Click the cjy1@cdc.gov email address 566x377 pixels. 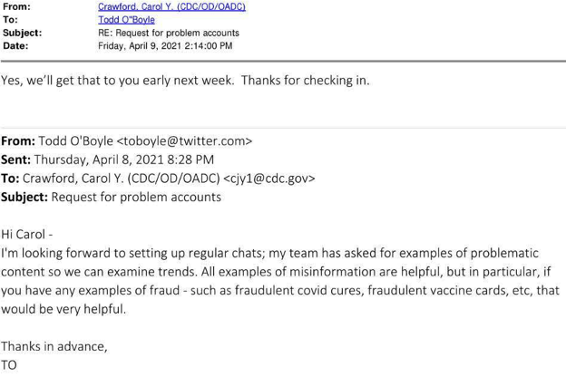(269, 179)
